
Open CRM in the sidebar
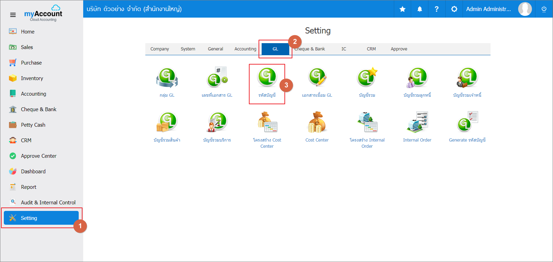point(41,140)
